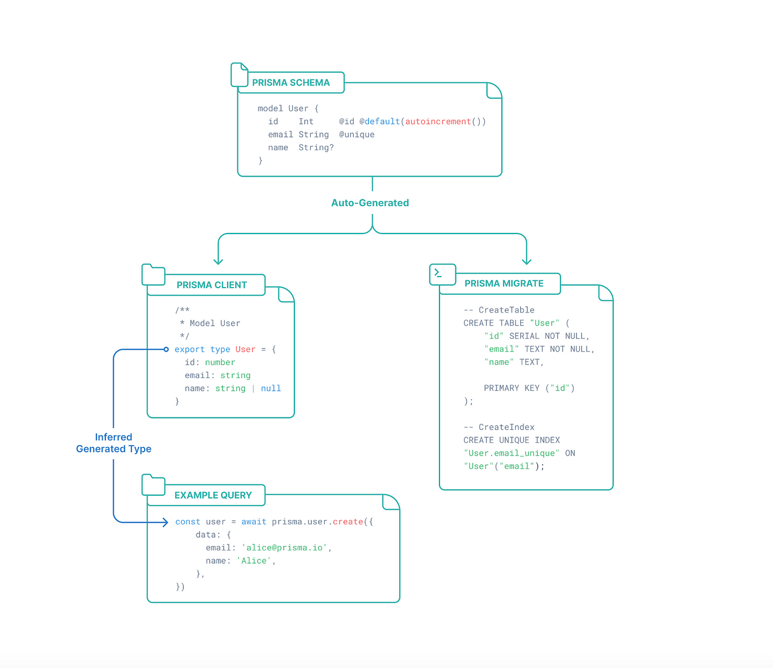Click the 'CREATE UNIQUE INDEX' line
Image resolution: width=773 pixels, height=668 pixels.
512,441
